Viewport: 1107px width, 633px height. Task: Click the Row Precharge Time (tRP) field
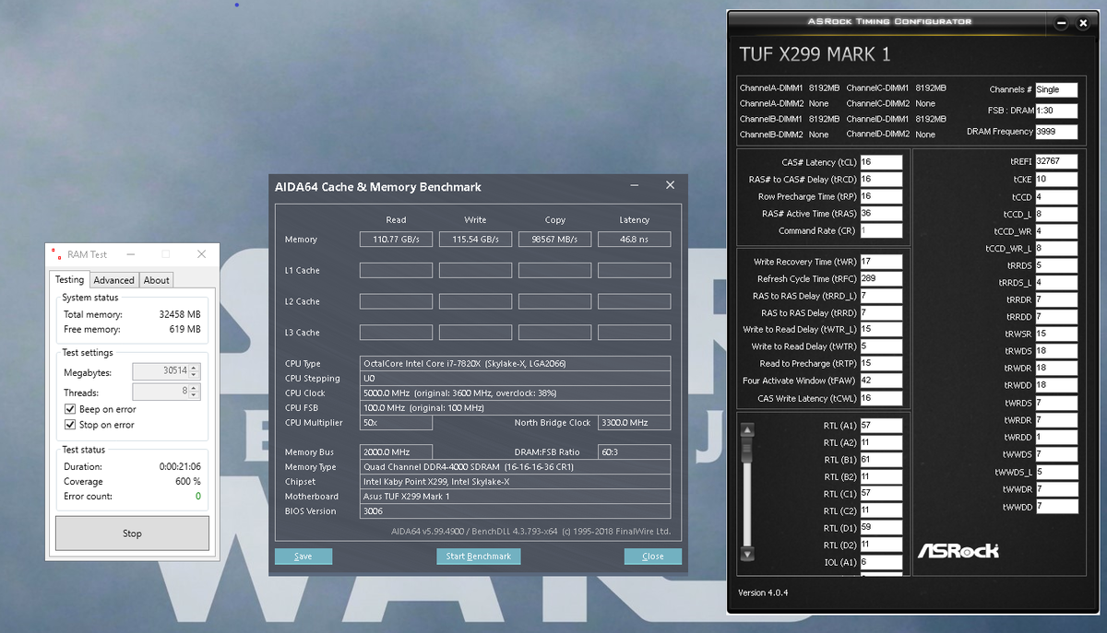point(881,196)
